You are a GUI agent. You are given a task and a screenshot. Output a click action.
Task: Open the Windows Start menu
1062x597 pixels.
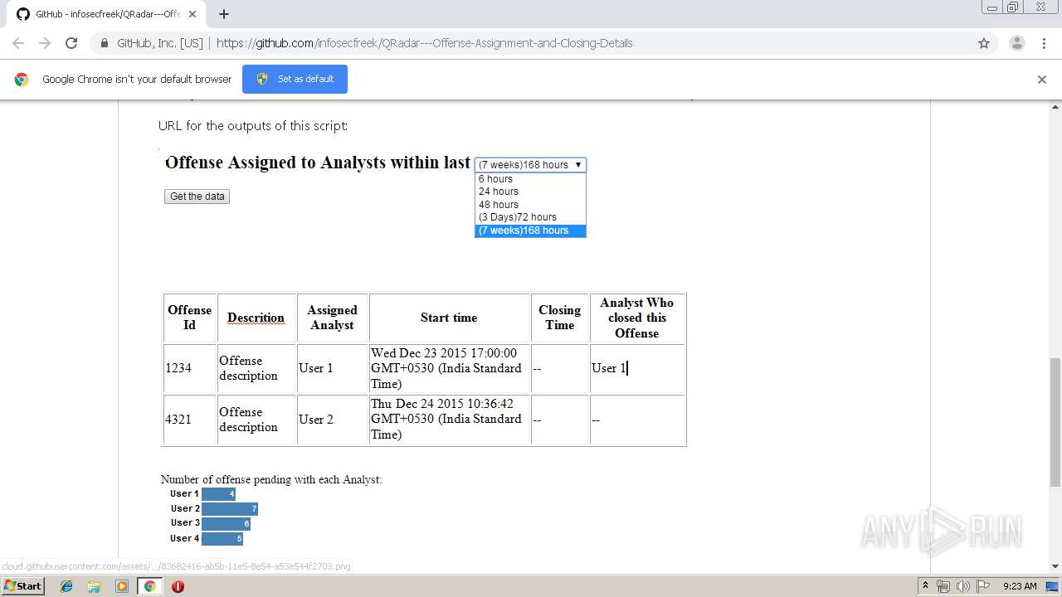pyautogui.click(x=22, y=586)
